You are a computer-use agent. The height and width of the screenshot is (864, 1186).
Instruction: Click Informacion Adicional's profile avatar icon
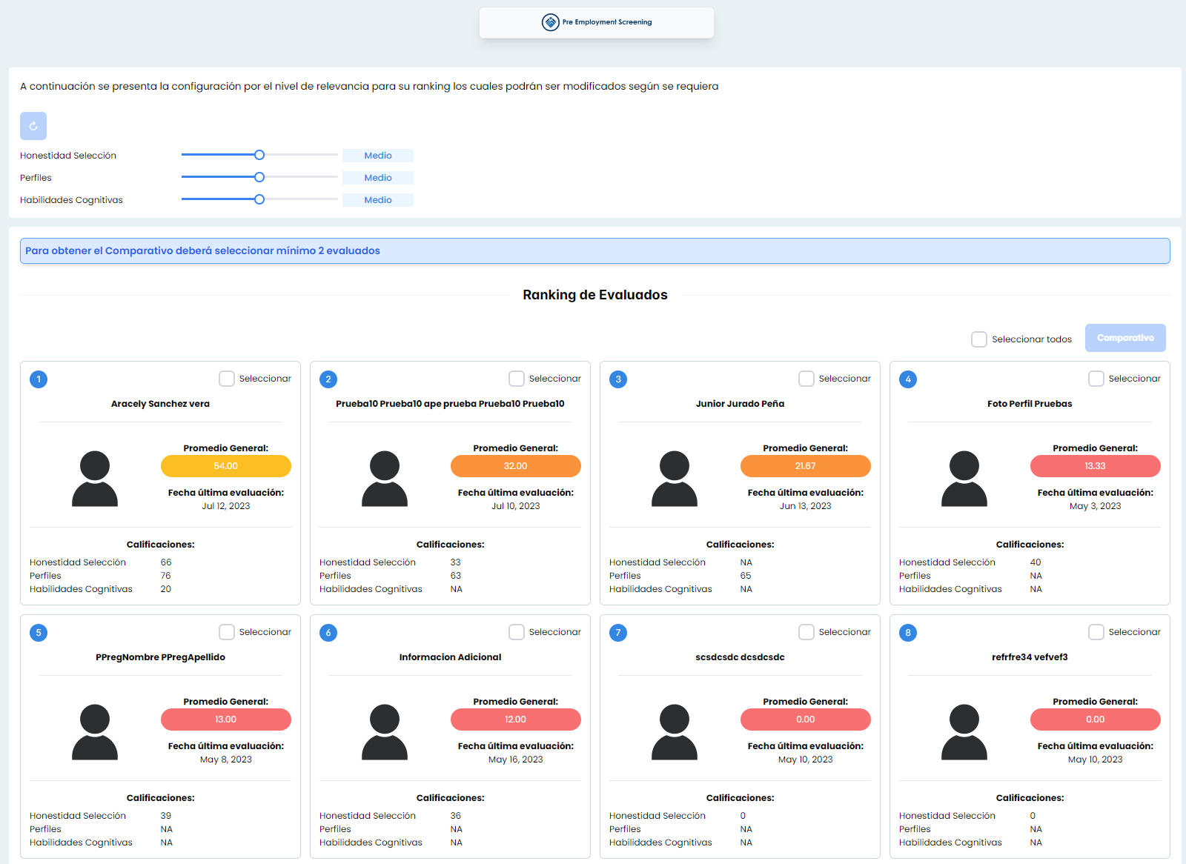[x=384, y=732]
